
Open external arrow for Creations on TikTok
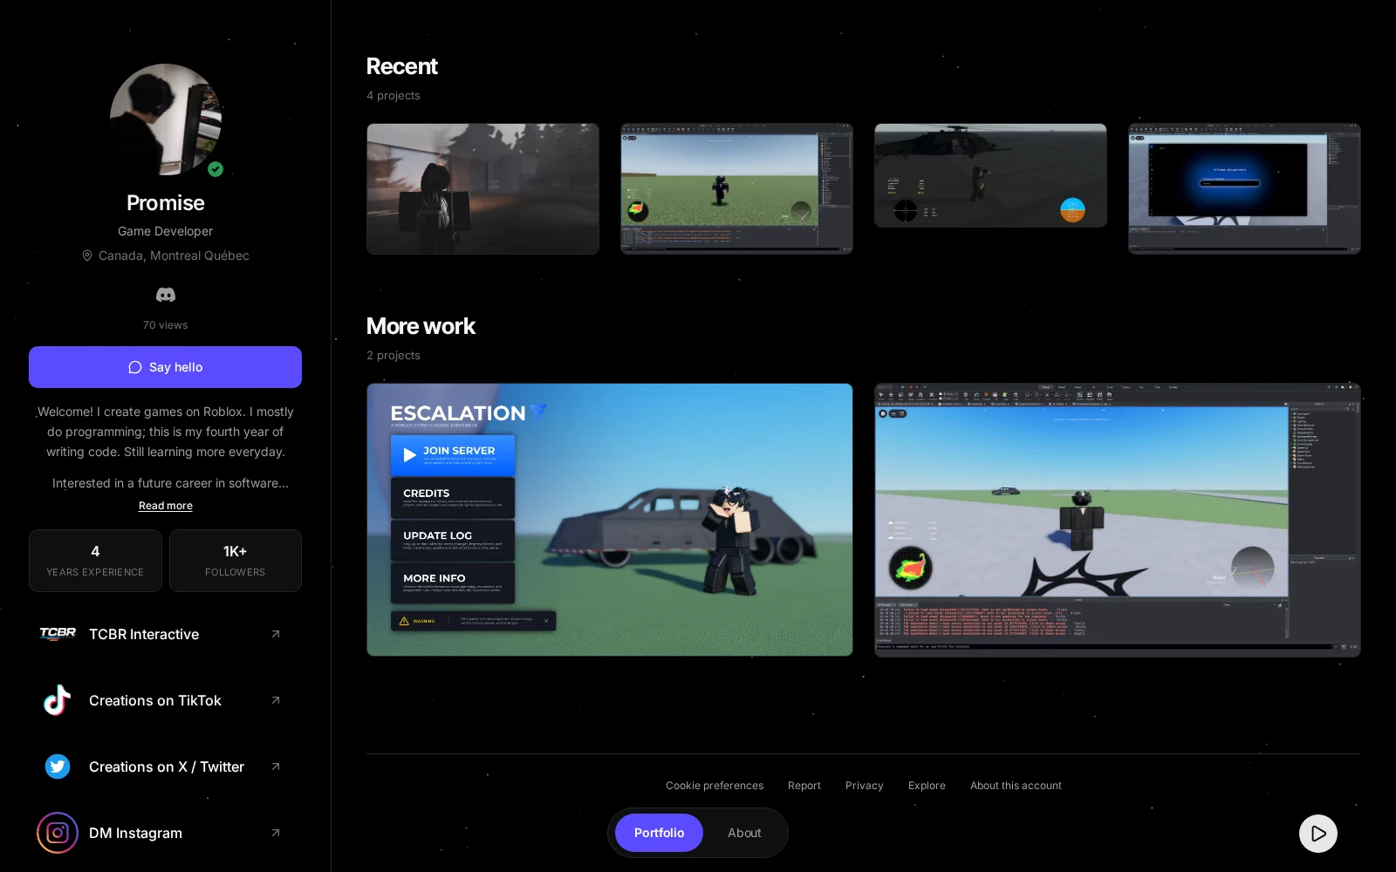point(276,700)
